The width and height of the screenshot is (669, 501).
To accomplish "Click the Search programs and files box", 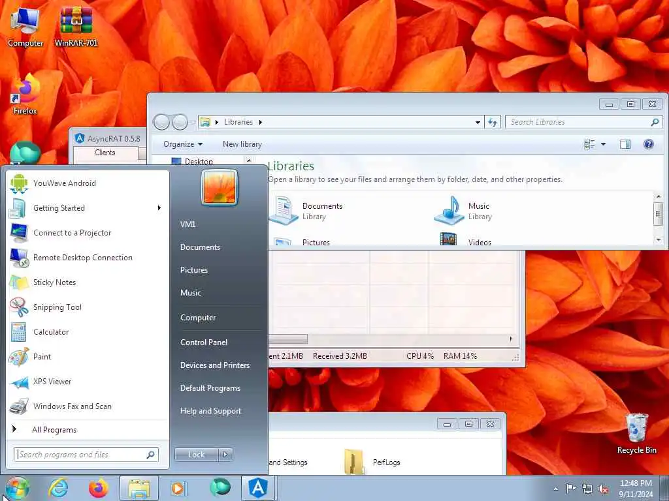I will pyautogui.click(x=86, y=455).
